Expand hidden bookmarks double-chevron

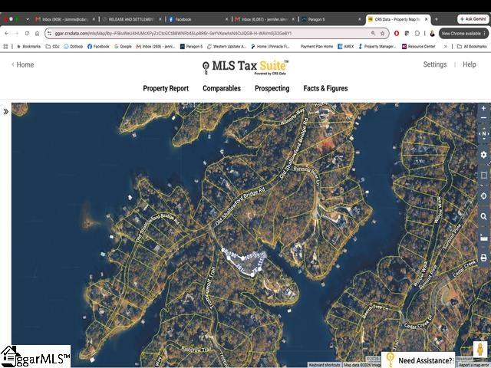coord(445,46)
